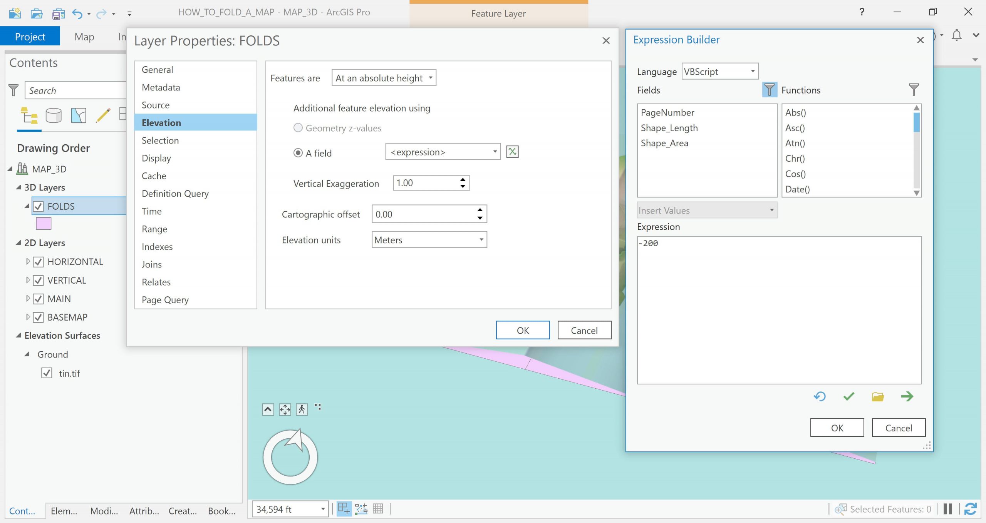Open expression builder icon next to field dropdown

click(x=512, y=152)
